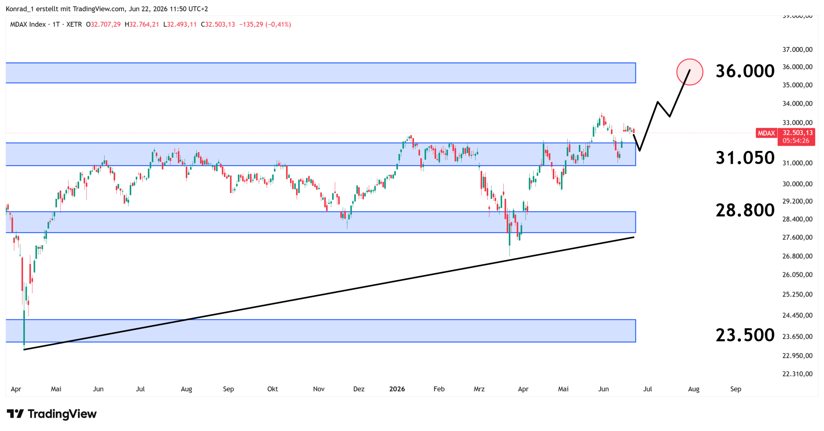Click the 25.250,00 price axis label
The height and width of the screenshot is (431, 824).
[797, 294]
